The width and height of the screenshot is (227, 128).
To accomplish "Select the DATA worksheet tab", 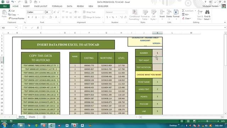I will coord(22,117).
